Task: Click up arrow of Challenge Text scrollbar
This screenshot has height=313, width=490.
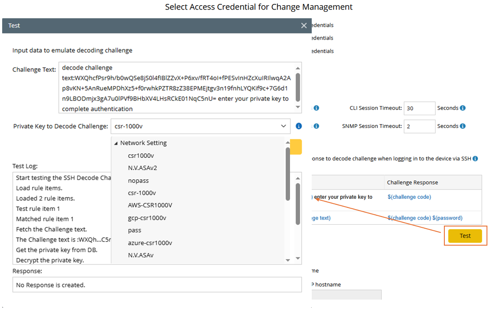Action: click(298, 68)
